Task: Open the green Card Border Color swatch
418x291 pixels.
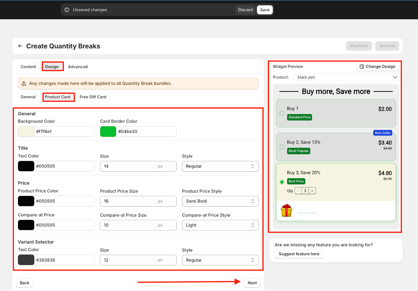Action: click(x=108, y=132)
